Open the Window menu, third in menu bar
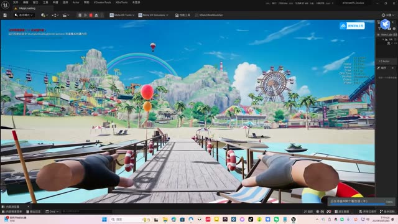 [35, 2]
